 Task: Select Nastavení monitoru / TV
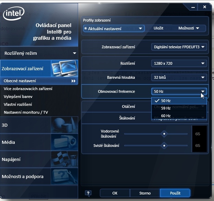(26, 112)
